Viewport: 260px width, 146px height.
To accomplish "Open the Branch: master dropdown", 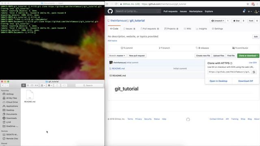I will point(117,56).
